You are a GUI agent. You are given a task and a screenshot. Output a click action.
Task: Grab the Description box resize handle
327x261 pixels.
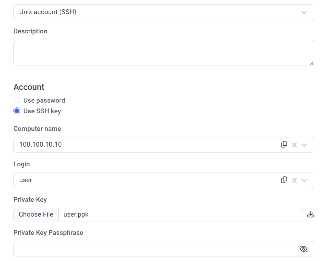click(312, 63)
